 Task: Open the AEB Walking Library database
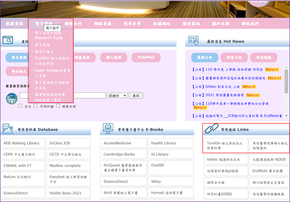point(23,143)
